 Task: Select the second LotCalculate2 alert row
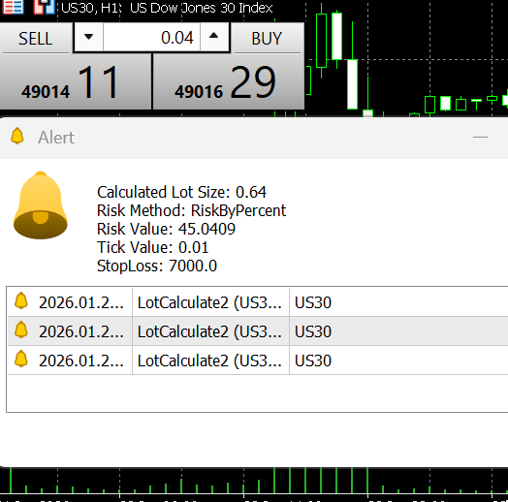[258, 331]
